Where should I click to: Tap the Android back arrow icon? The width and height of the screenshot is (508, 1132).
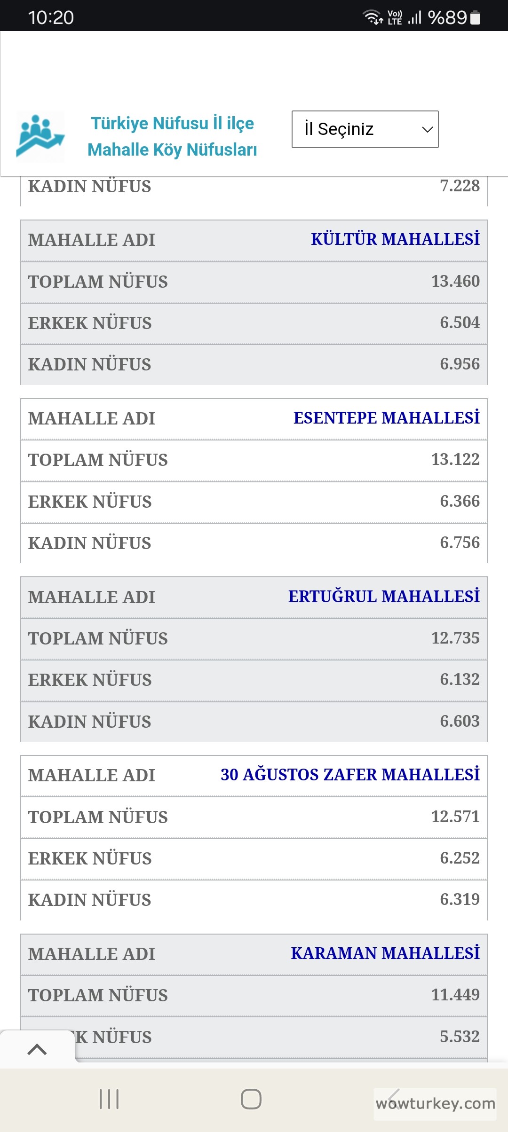pos(394,1099)
